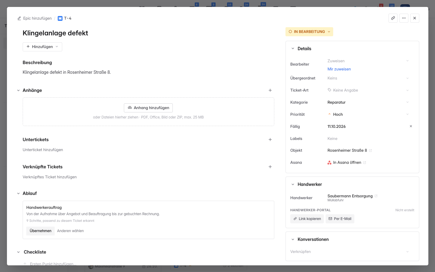
Task: Open the Bearbeiter Zuweisen dropdown
Action: point(368,61)
